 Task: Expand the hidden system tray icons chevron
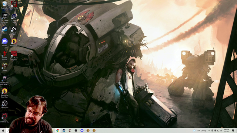(209, 130)
